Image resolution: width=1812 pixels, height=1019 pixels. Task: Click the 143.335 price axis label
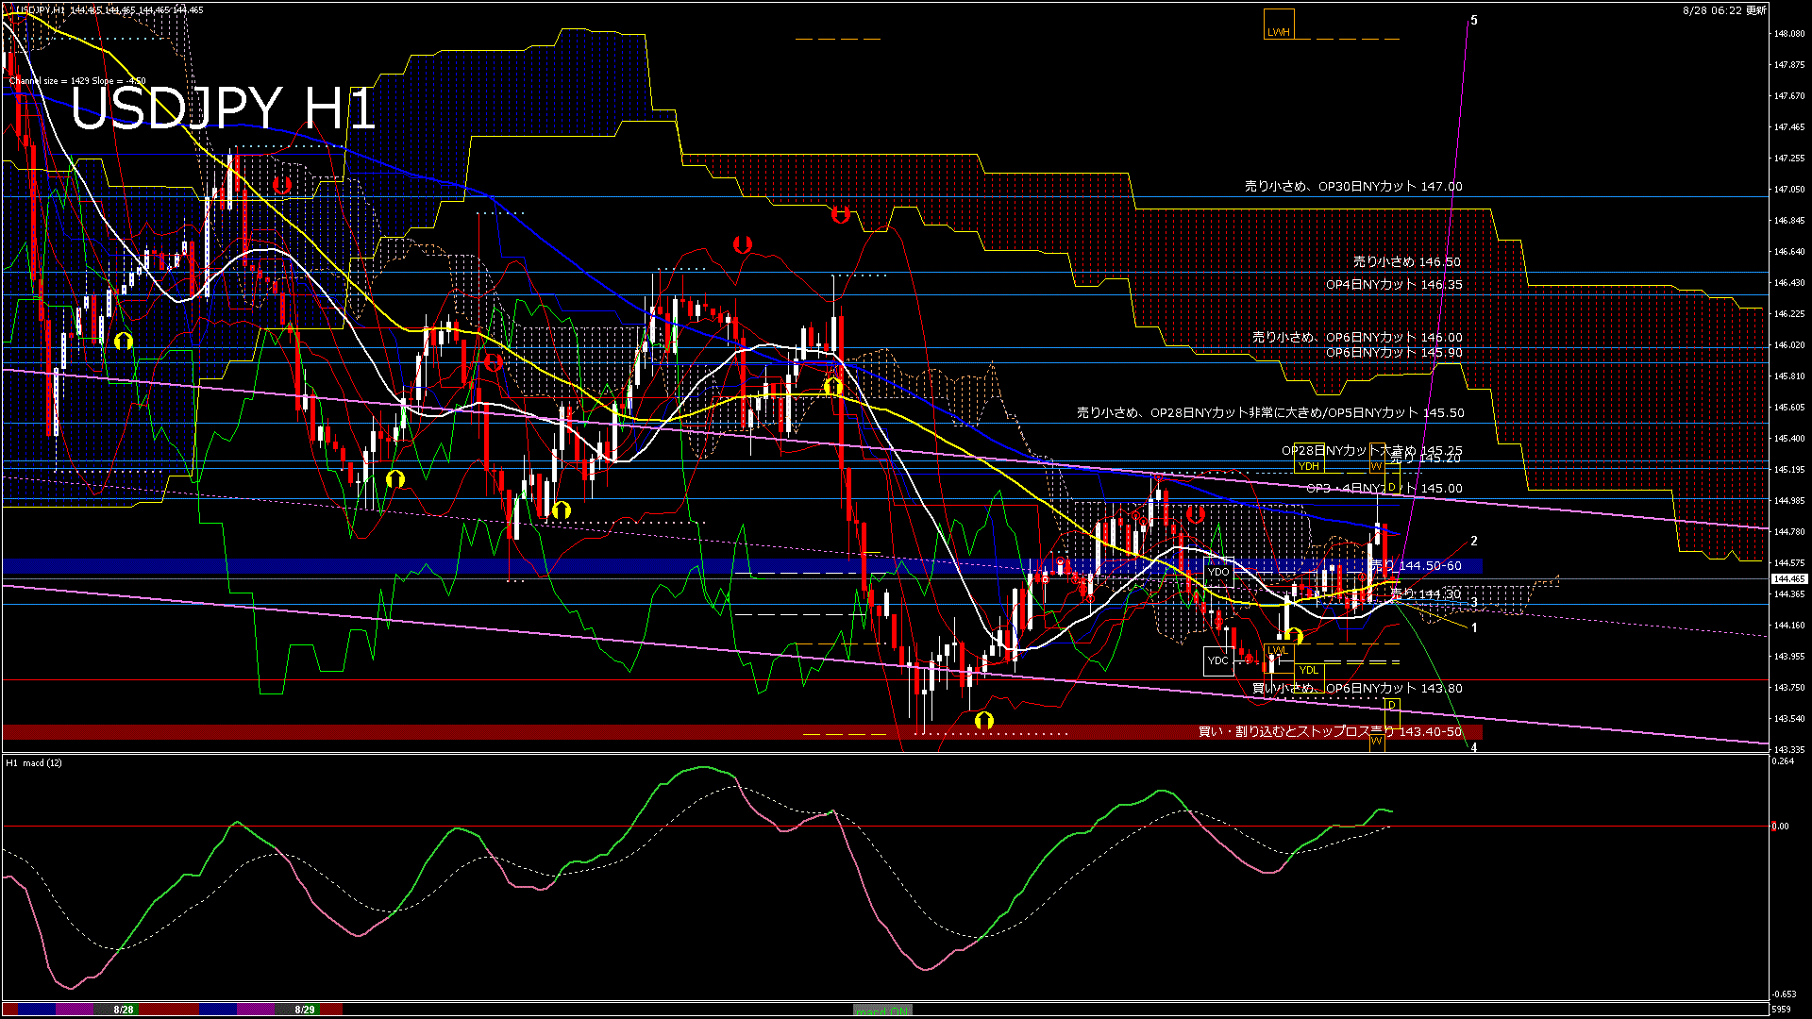(1789, 750)
